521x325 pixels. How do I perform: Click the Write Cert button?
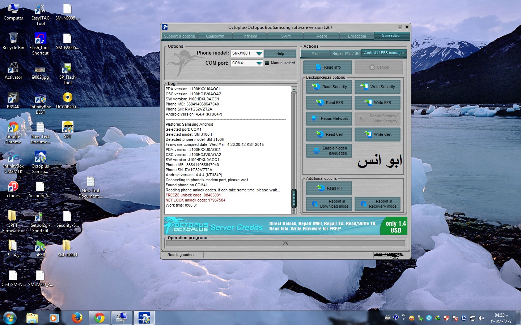(377, 134)
